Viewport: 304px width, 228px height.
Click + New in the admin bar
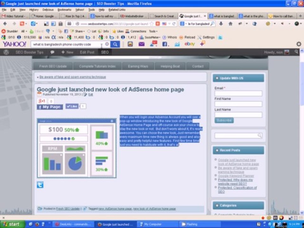(x=67, y=52)
